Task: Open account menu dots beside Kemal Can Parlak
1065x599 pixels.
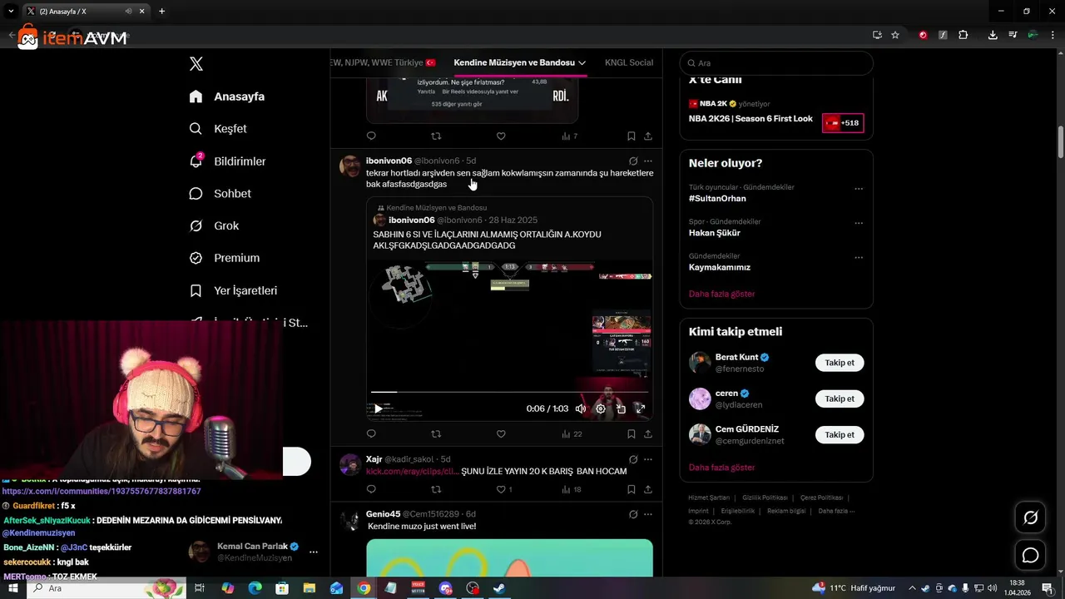Action: [x=314, y=552]
